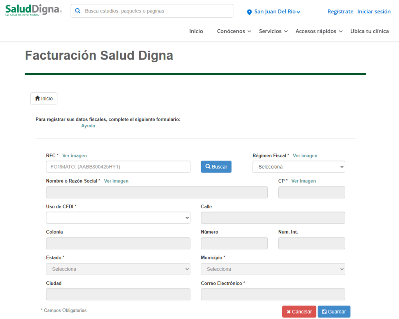Click the location pin icon
The image size is (399, 319).
coord(249,12)
